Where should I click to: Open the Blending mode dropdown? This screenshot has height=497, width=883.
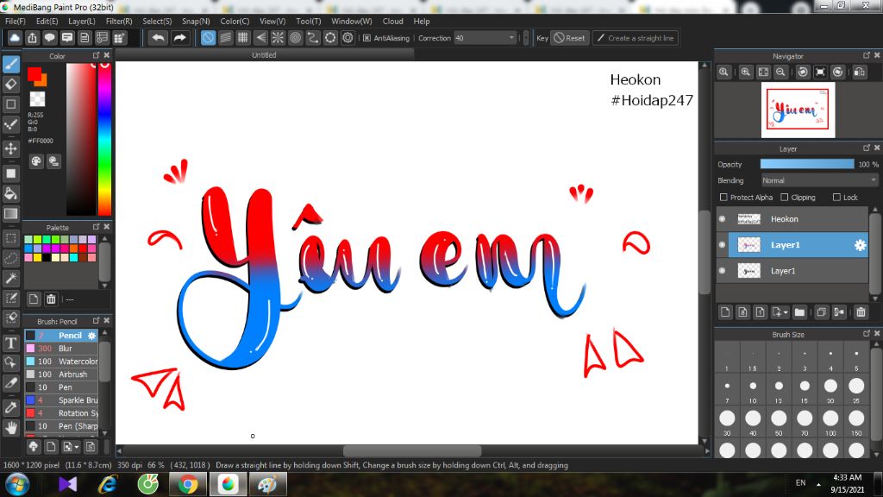point(819,180)
